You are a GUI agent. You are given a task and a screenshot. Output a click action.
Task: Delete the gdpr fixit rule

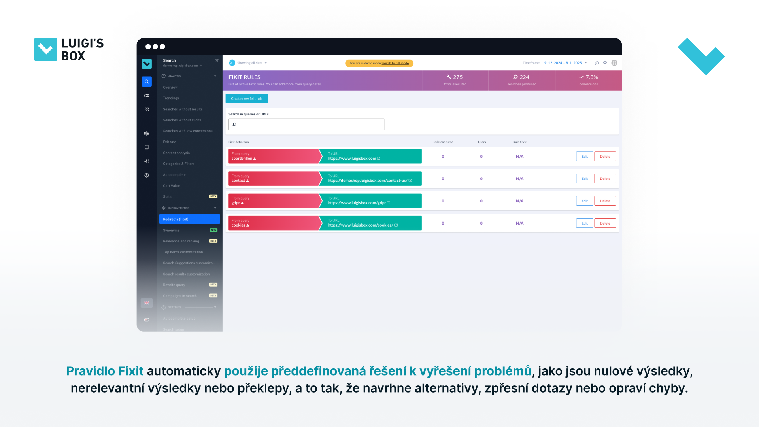point(605,201)
